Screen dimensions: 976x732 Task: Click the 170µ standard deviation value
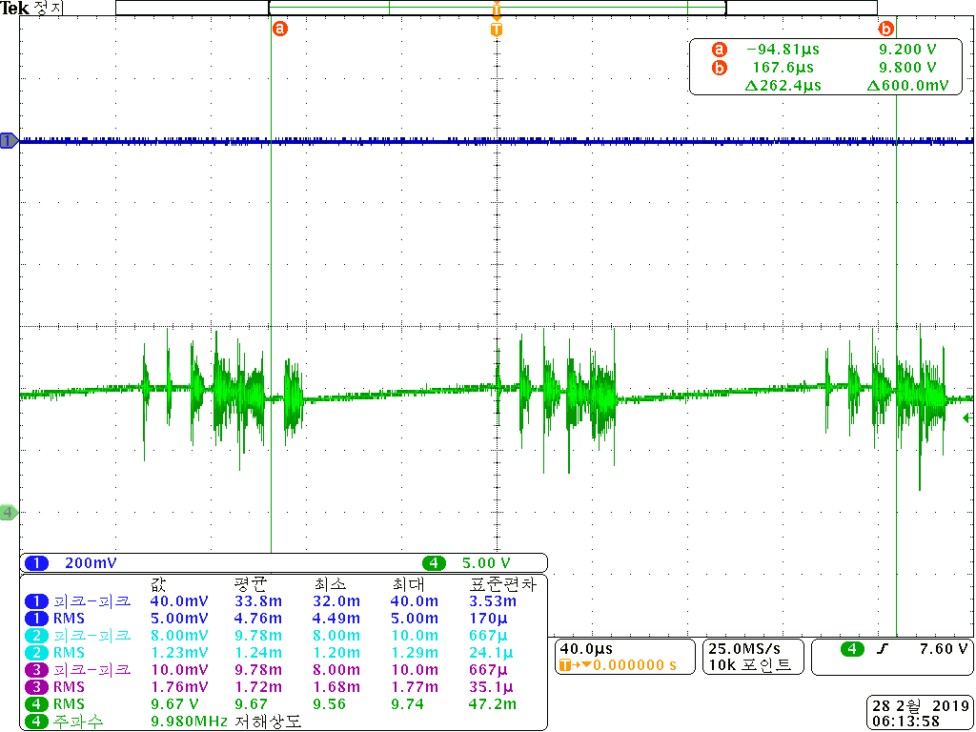(x=487, y=619)
